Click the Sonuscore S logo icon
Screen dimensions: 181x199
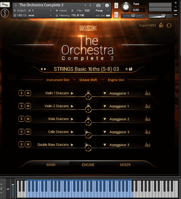(5, 13)
